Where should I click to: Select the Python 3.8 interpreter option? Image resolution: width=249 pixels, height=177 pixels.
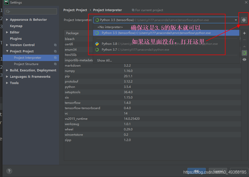point(166,44)
